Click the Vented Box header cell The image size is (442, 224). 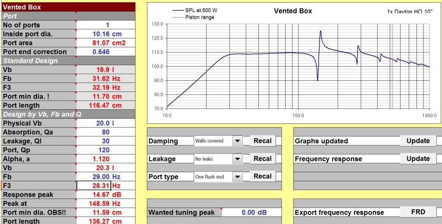(68, 7)
